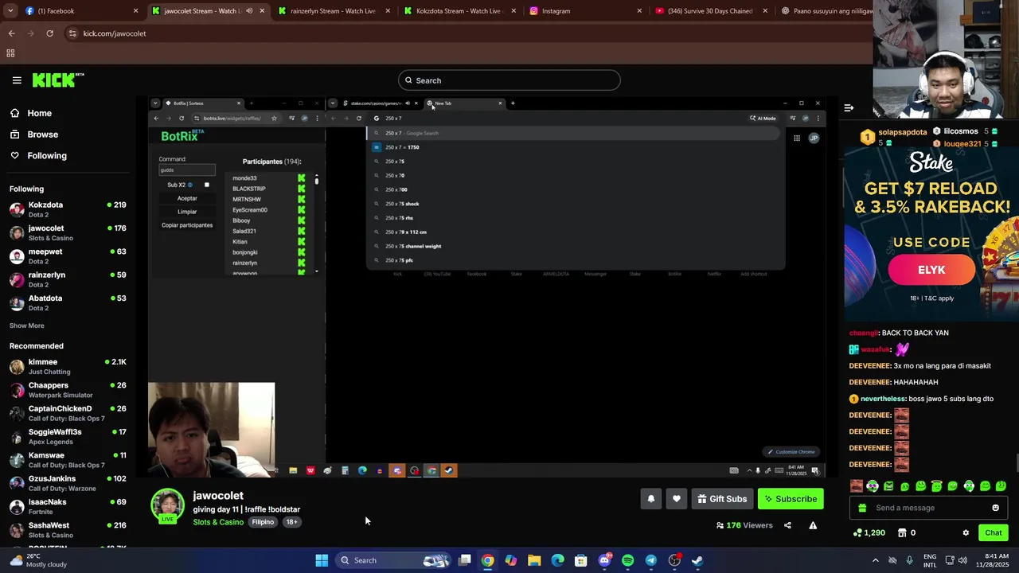Open chat settings gear icon

click(x=966, y=532)
